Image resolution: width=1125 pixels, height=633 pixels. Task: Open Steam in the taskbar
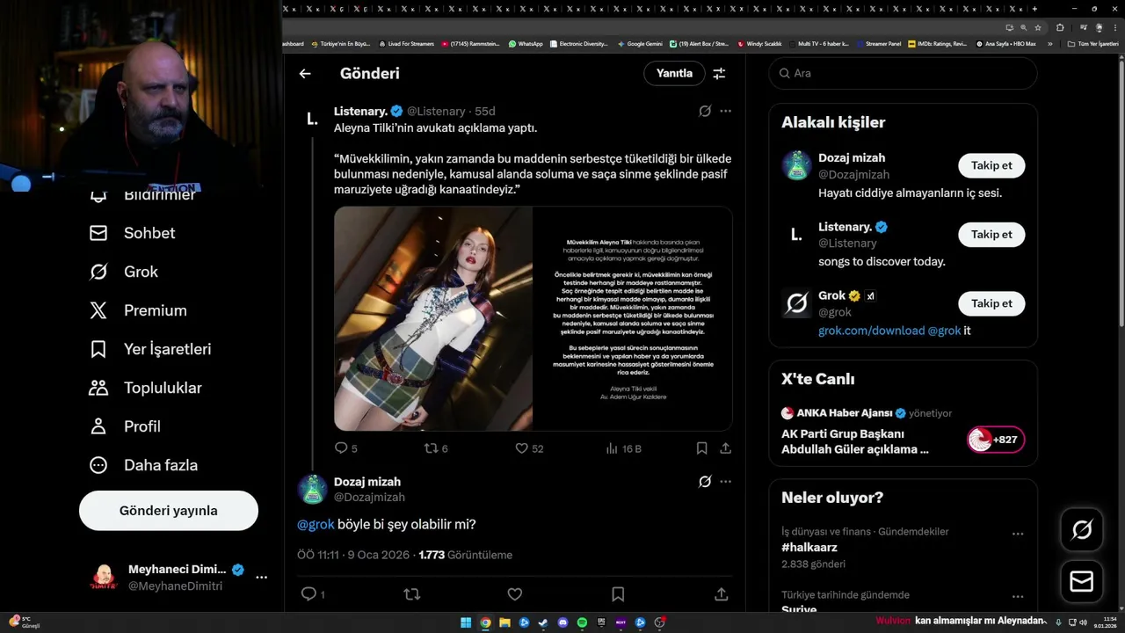543,622
